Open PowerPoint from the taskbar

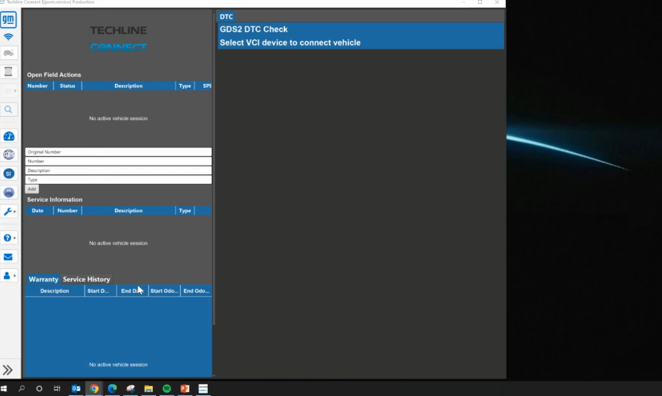tap(185, 388)
